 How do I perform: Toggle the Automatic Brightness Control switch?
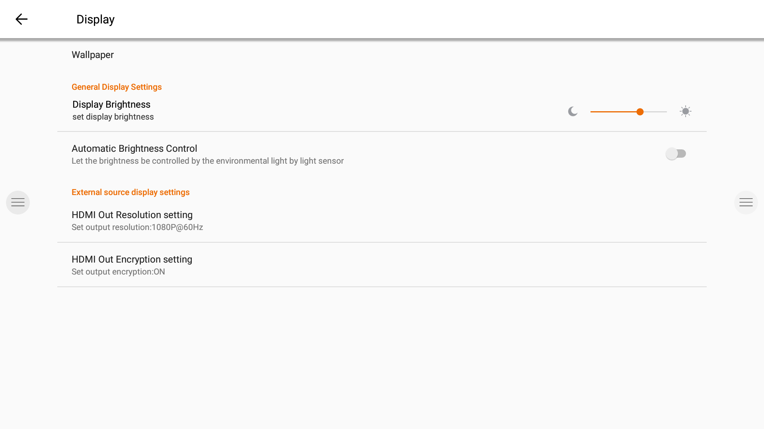click(x=676, y=154)
